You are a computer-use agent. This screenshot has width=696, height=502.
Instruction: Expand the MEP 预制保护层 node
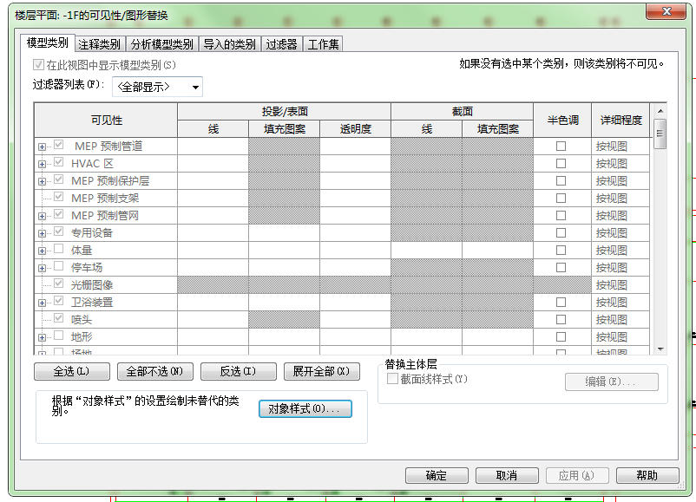click(42, 181)
